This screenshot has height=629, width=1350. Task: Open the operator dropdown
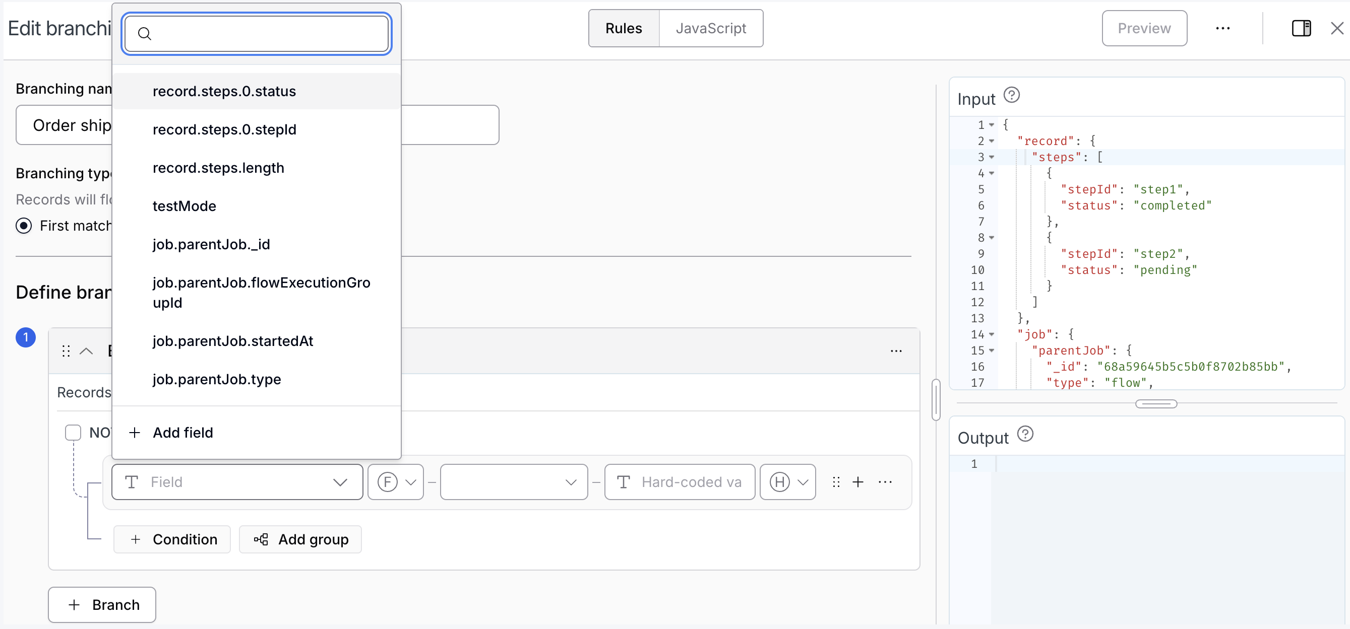pyautogui.click(x=514, y=482)
